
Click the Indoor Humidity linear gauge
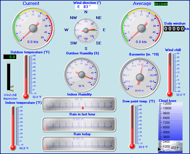[x=79, y=104]
